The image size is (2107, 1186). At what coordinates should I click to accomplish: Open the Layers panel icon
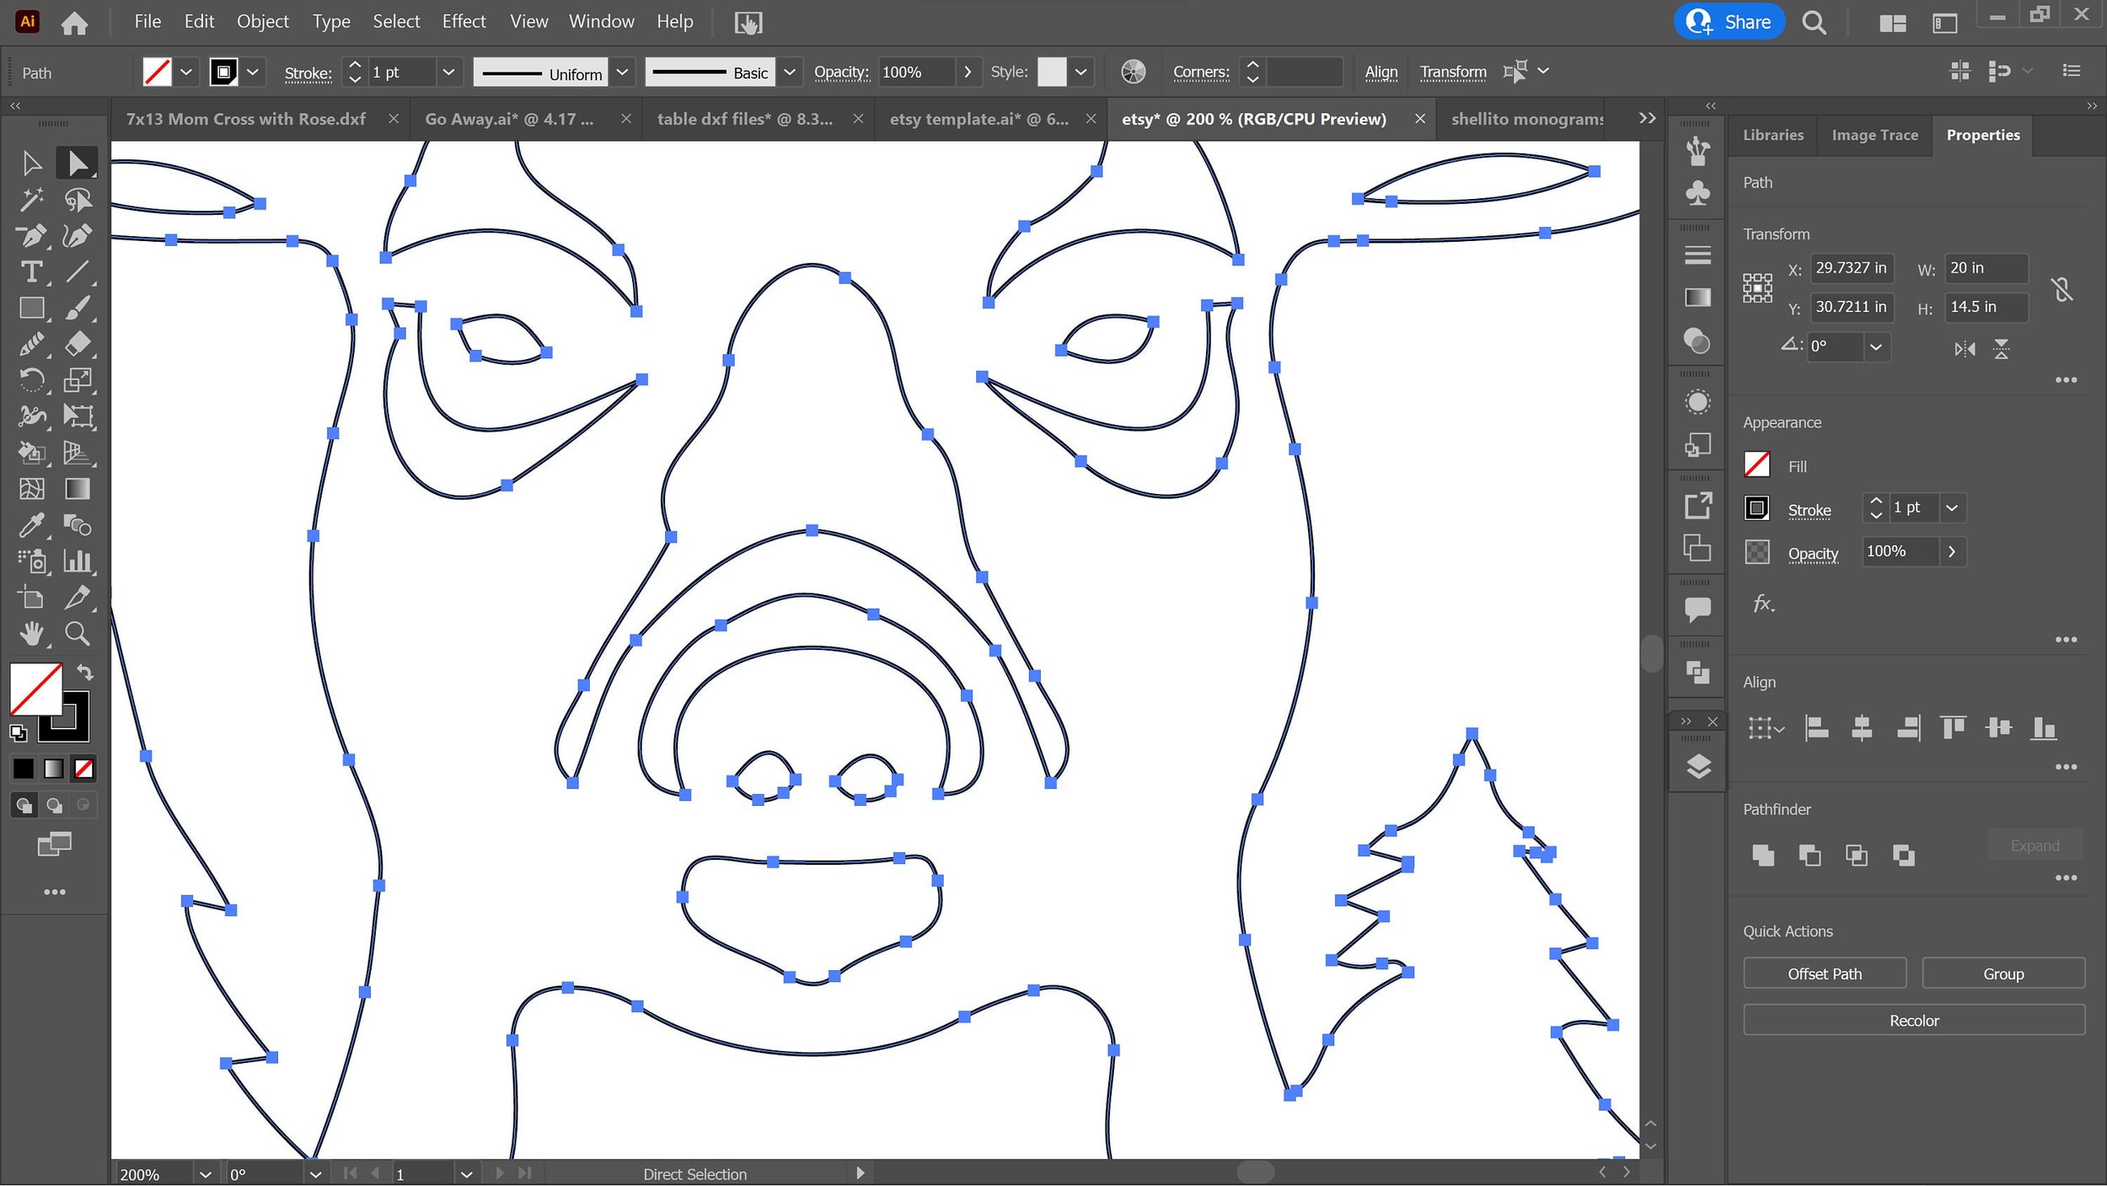click(x=1697, y=766)
